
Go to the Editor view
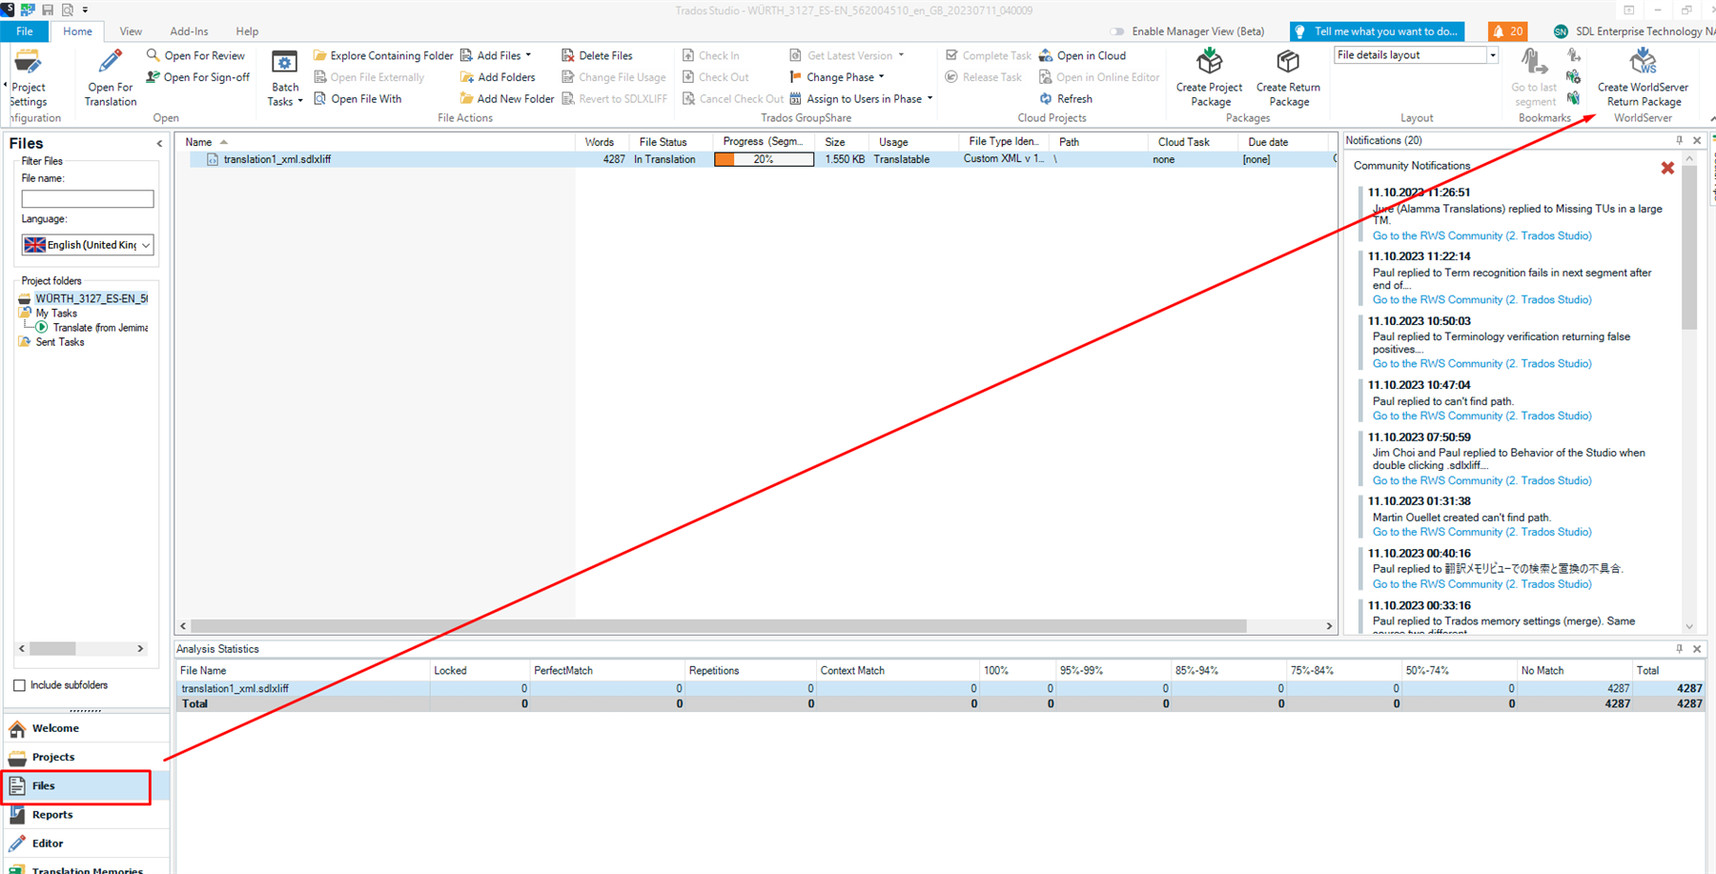(87, 844)
